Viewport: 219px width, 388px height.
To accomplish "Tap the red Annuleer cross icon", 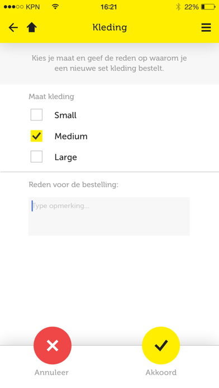I will click(x=53, y=346).
